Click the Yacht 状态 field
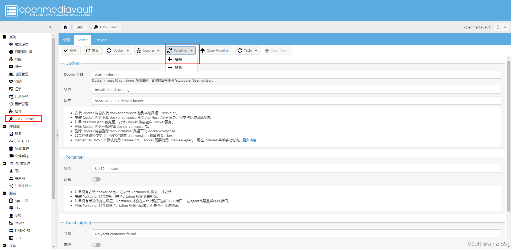This screenshot has height=249, width=511. pos(296,234)
